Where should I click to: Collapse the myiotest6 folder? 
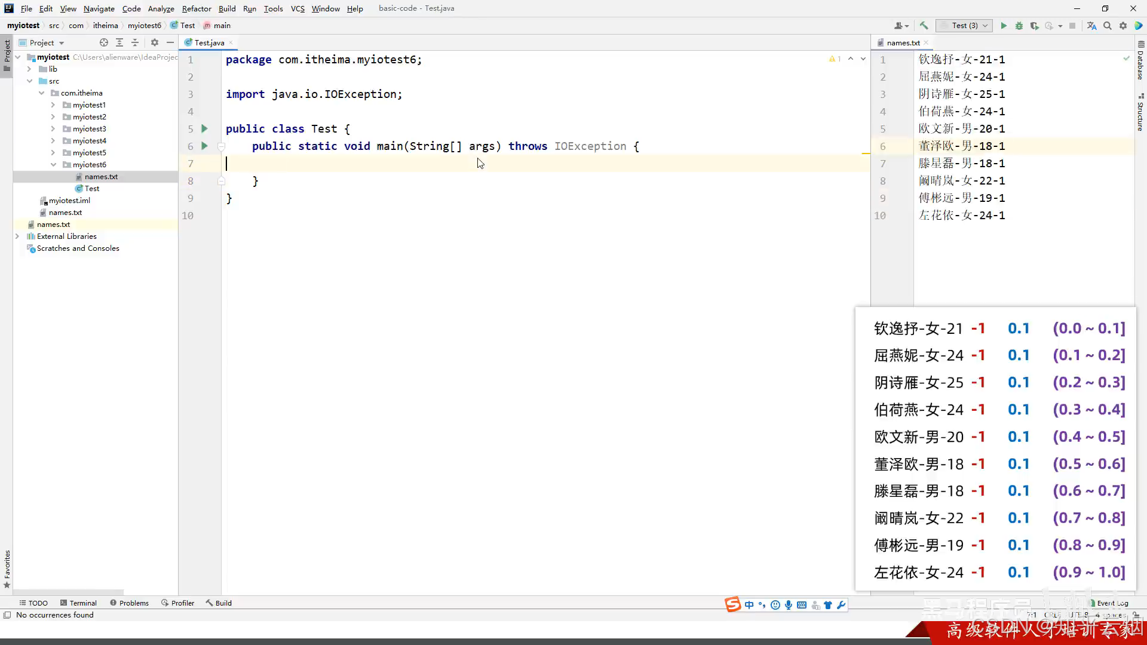coord(53,165)
